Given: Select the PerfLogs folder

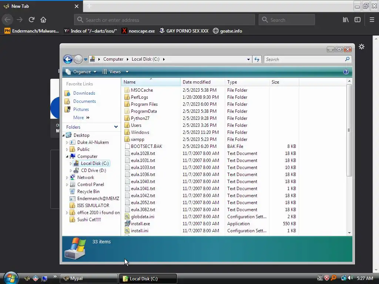Looking at the screenshot, I should 140,97.
